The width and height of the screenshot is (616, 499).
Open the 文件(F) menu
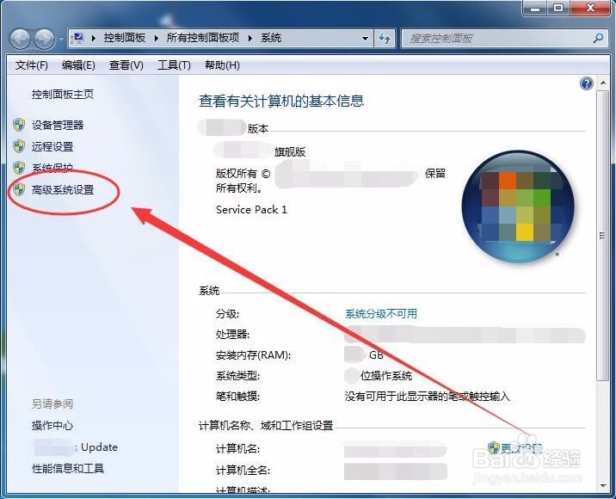pyautogui.click(x=32, y=65)
